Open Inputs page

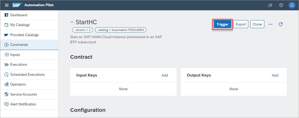[x=29, y=55]
